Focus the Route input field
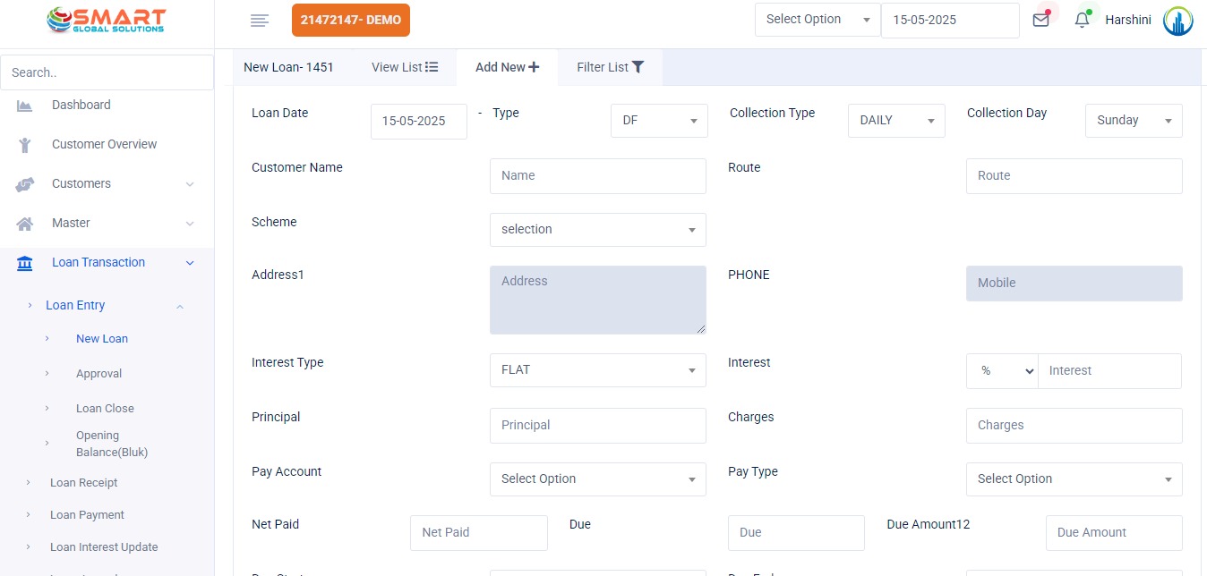 click(1074, 176)
